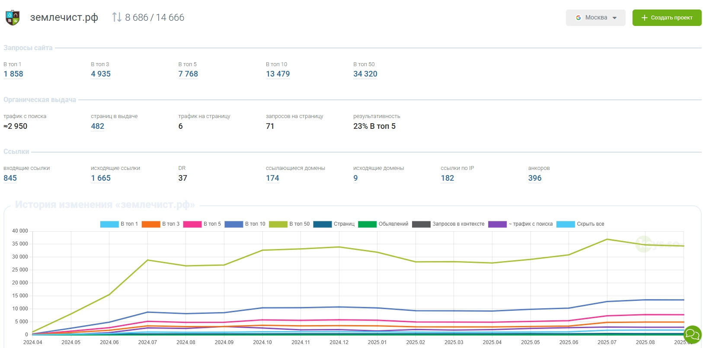The height and width of the screenshot is (348, 703).
Task: Click the orange В топ 3 swatch
Action: [x=151, y=224]
